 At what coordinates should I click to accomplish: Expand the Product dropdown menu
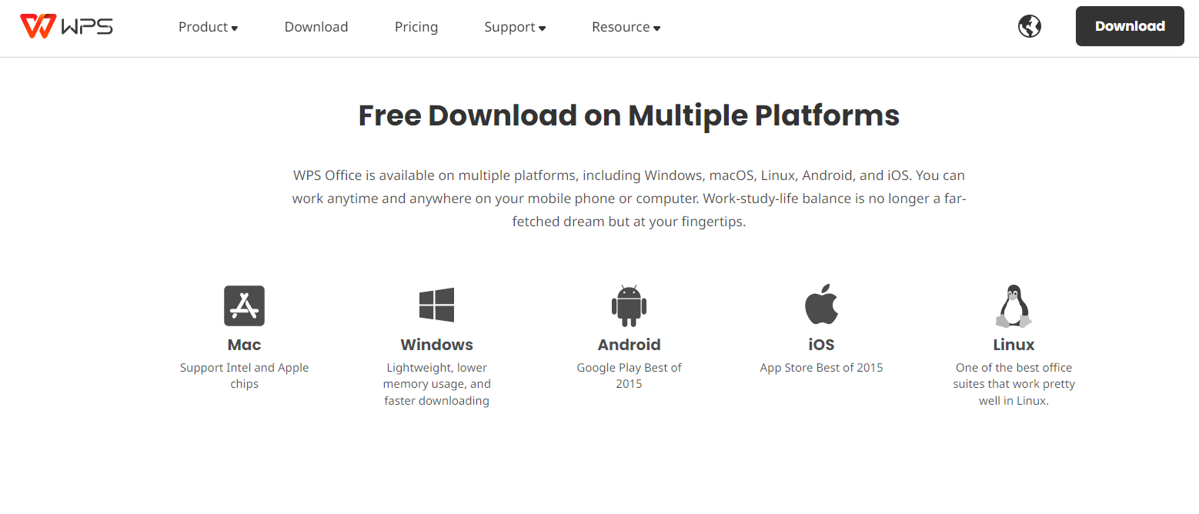(x=208, y=27)
